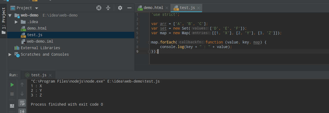Close the test.js editor tab

198,8
